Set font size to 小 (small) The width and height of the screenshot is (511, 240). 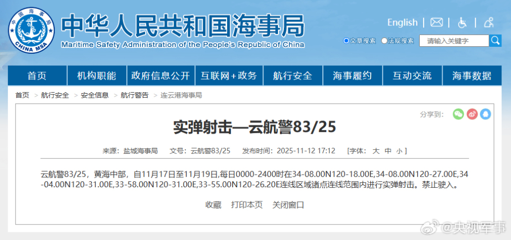pos(399,151)
